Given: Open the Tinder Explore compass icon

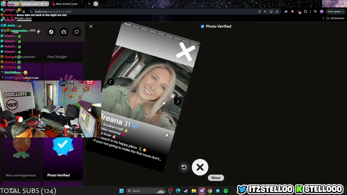Looking at the screenshot, I should [x=51, y=32].
